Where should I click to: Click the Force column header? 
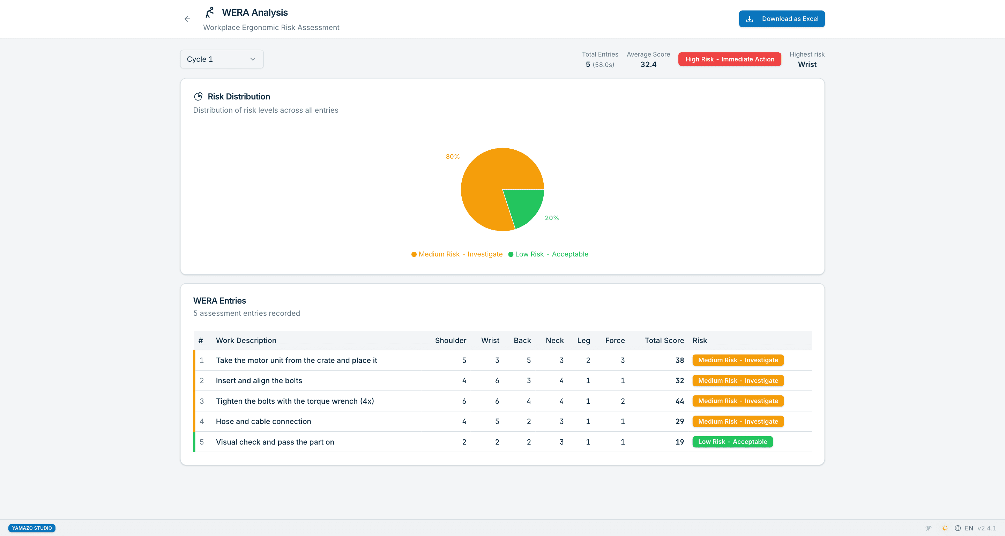pyautogui.click(x=615, y=341)
